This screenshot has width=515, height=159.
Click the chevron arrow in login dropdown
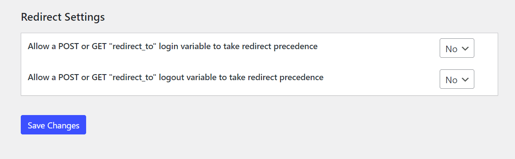(465, 48)
